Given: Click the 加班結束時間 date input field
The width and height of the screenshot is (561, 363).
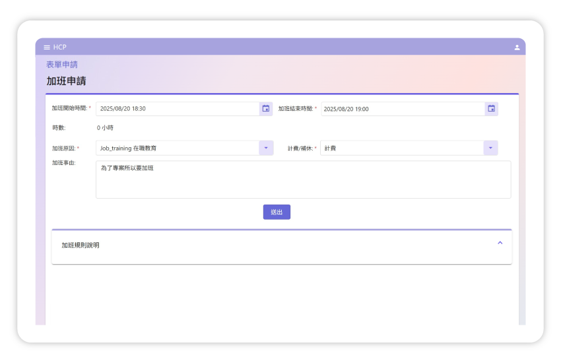Looking at the screenshot, I should (403, 109).
